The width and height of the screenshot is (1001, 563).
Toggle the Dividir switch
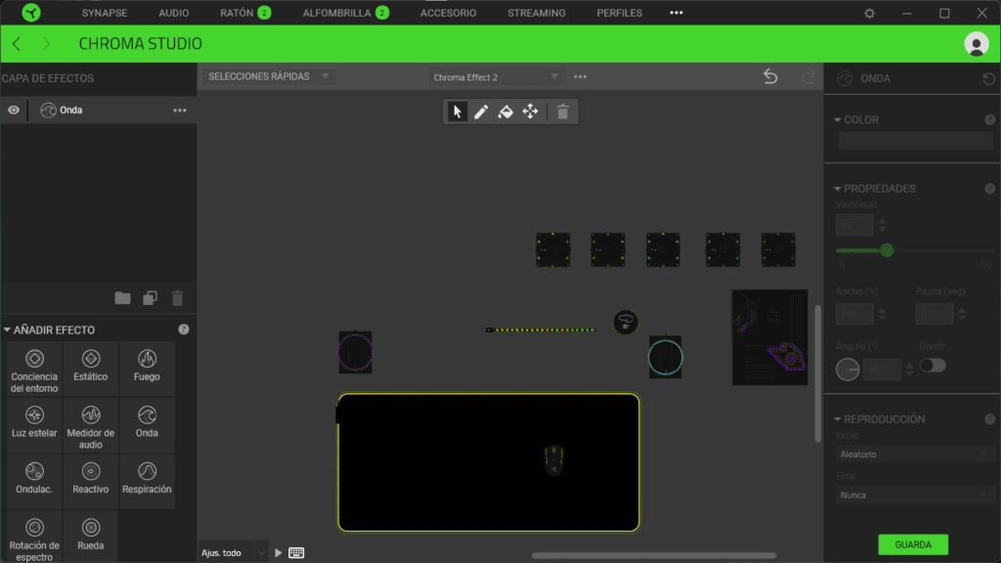pos(933,366)
